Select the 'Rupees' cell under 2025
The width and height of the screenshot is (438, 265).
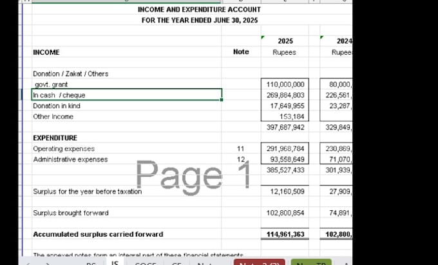click(x=284, y=52)
